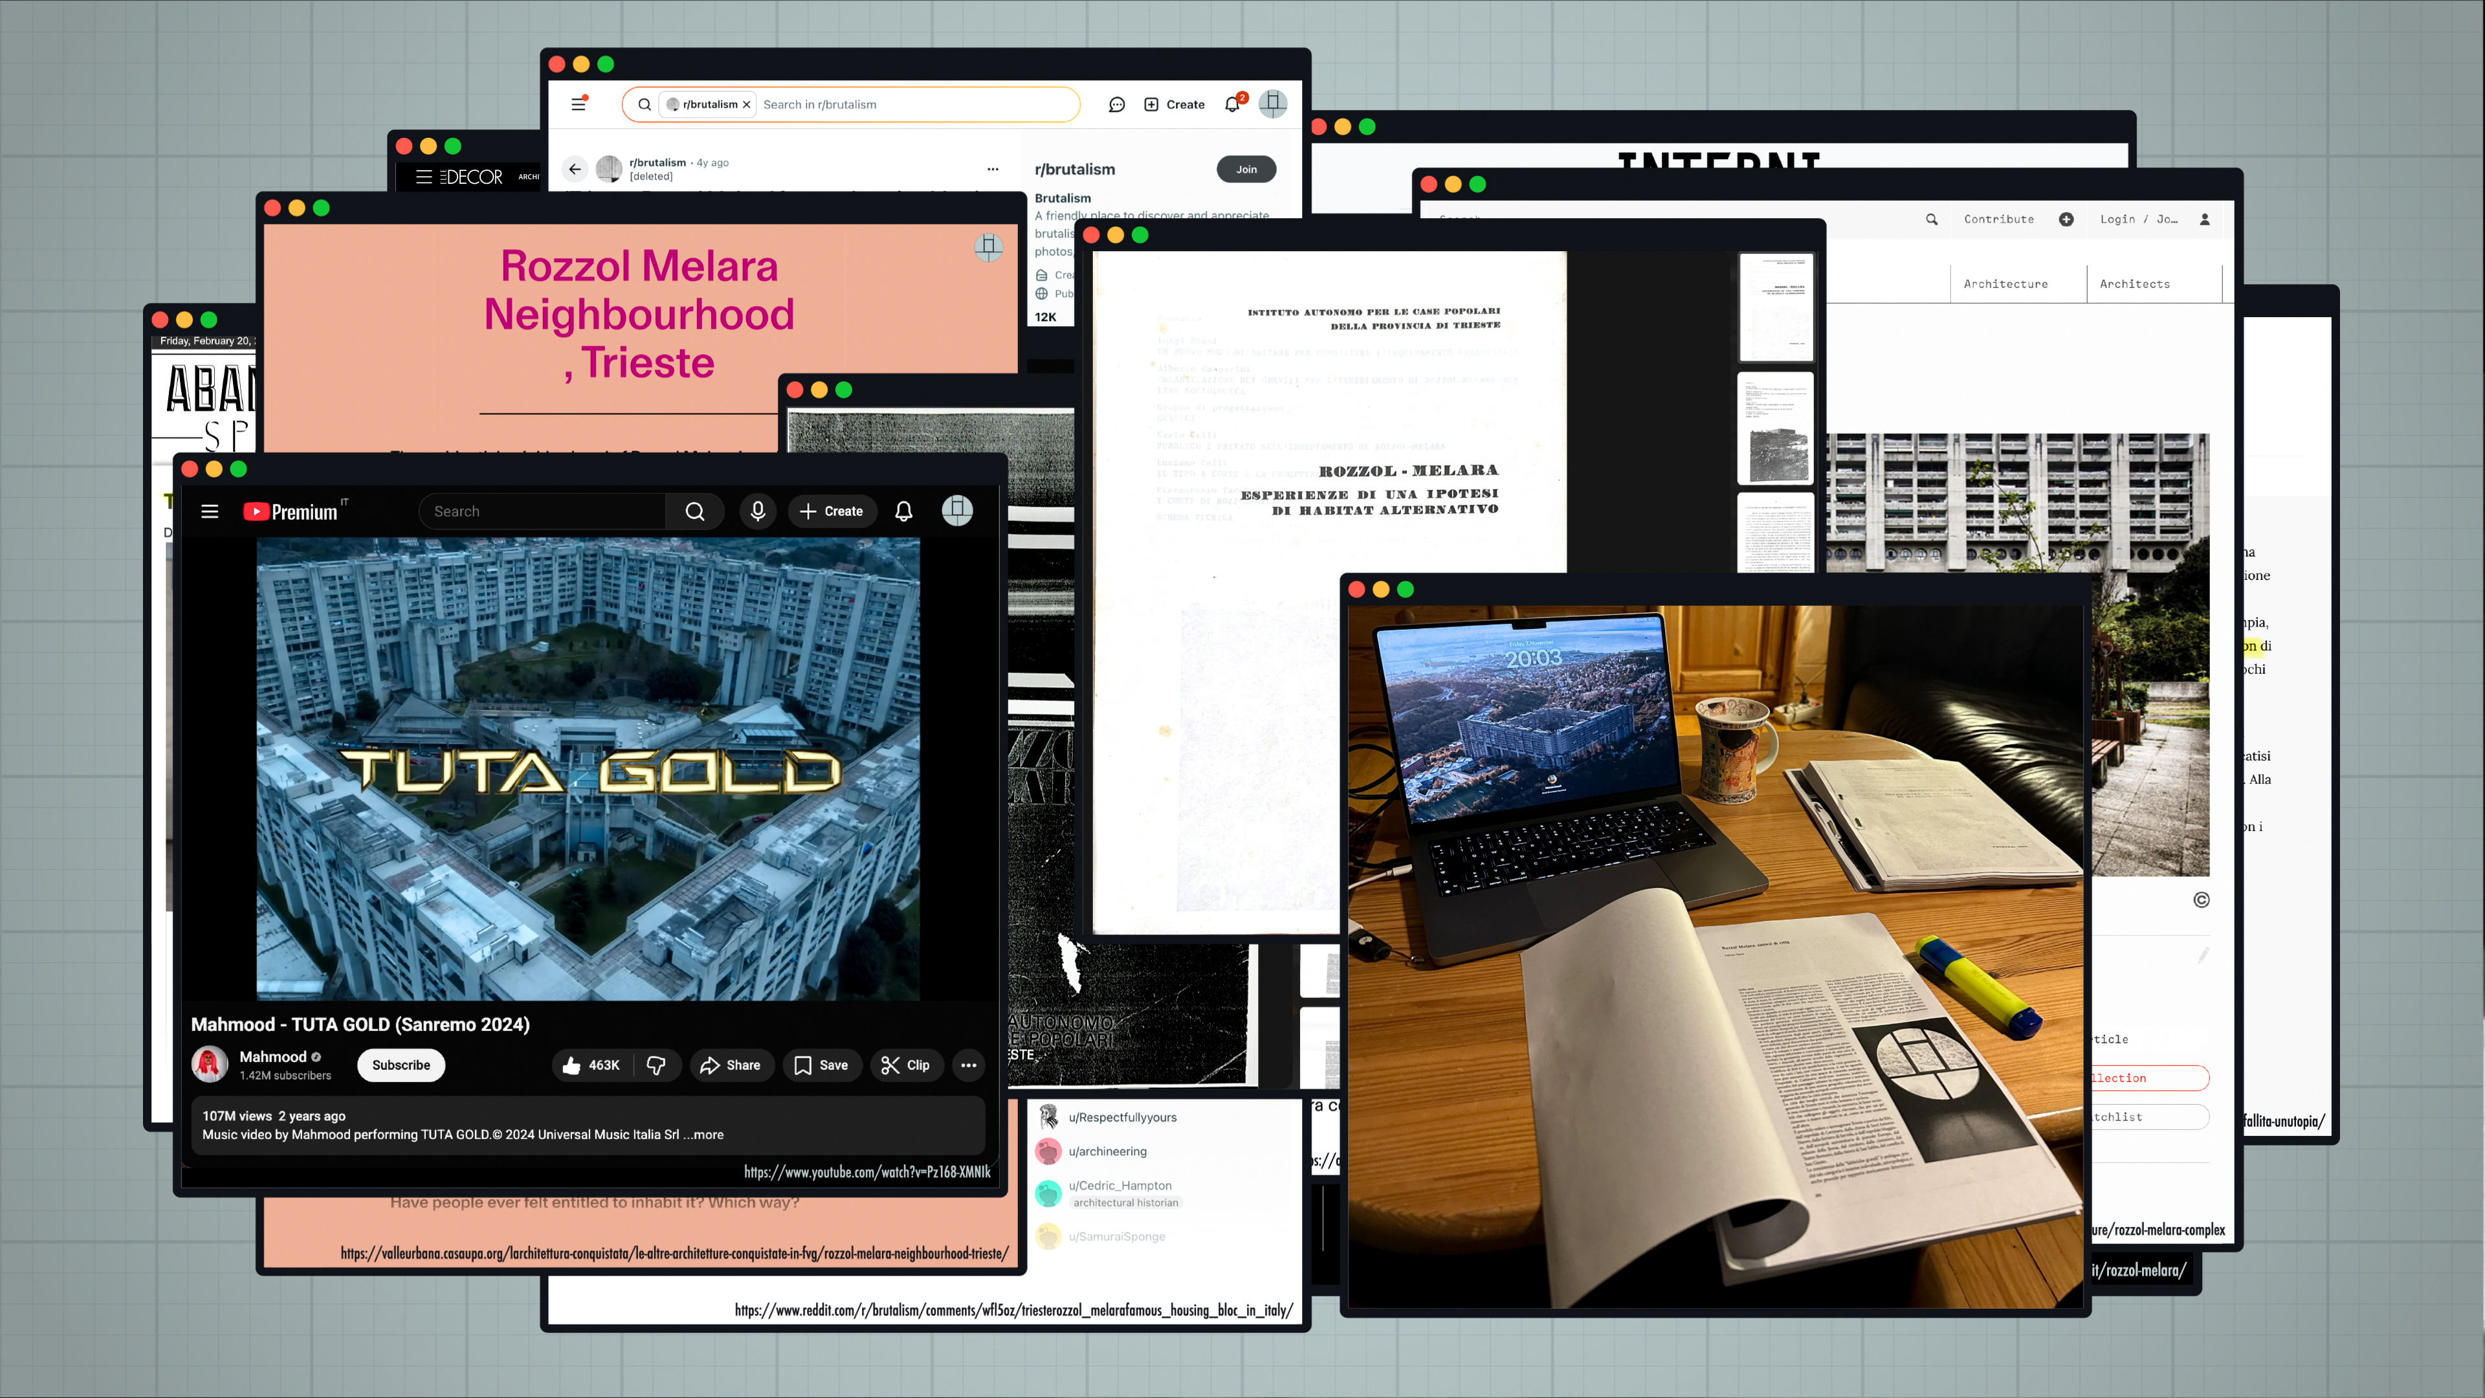Click the Contribute plus icon
Screen dimensions: 2485x1398
point(2066,219)
